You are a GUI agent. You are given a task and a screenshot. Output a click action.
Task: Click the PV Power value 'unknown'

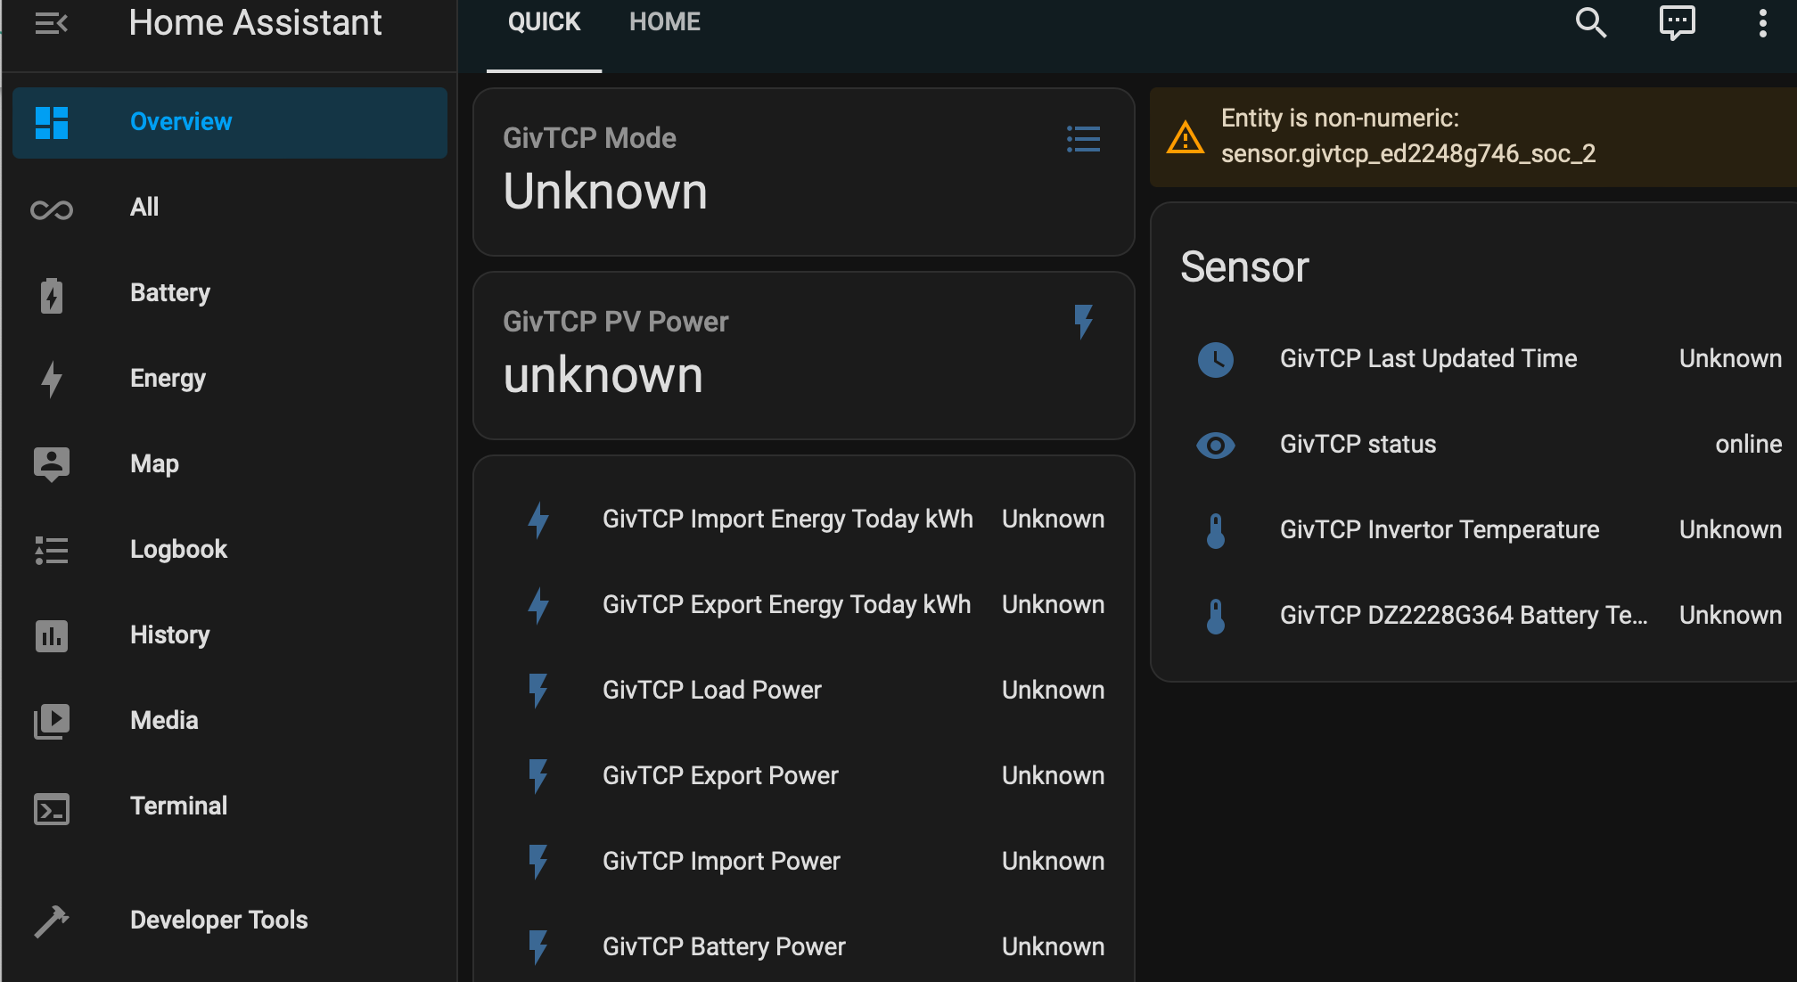pos(603,375)
